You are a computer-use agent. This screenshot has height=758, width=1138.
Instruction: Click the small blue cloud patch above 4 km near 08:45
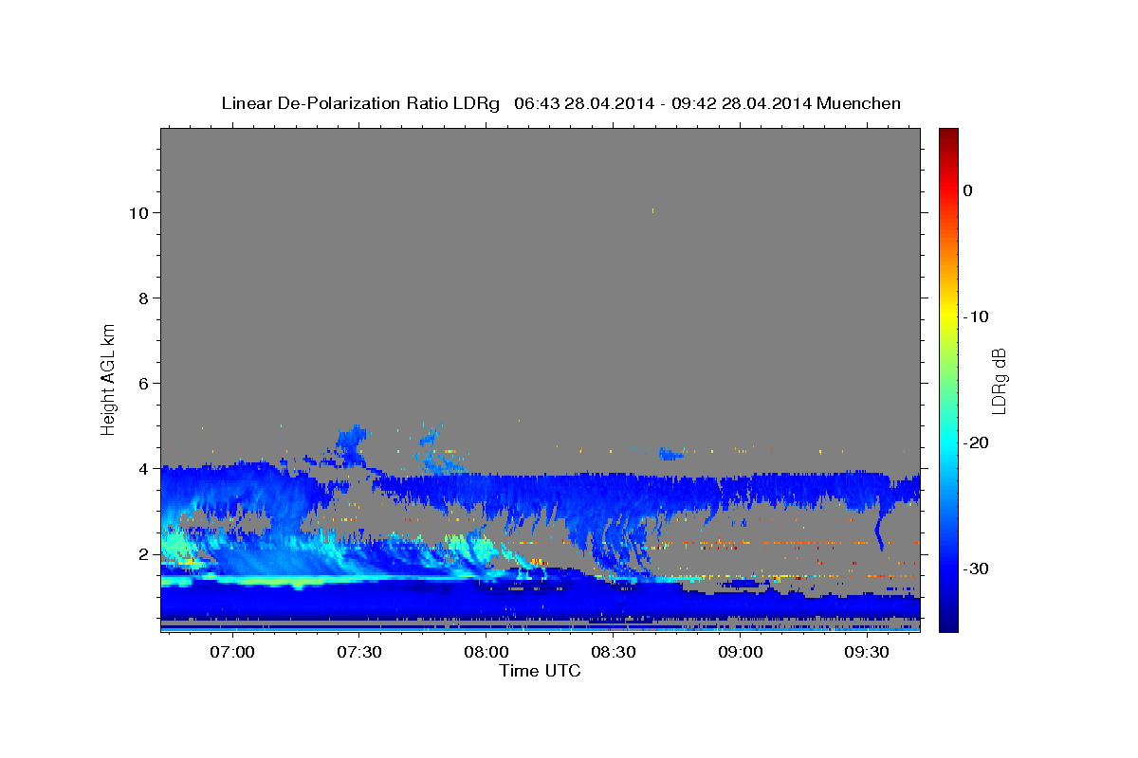point(672,454)
